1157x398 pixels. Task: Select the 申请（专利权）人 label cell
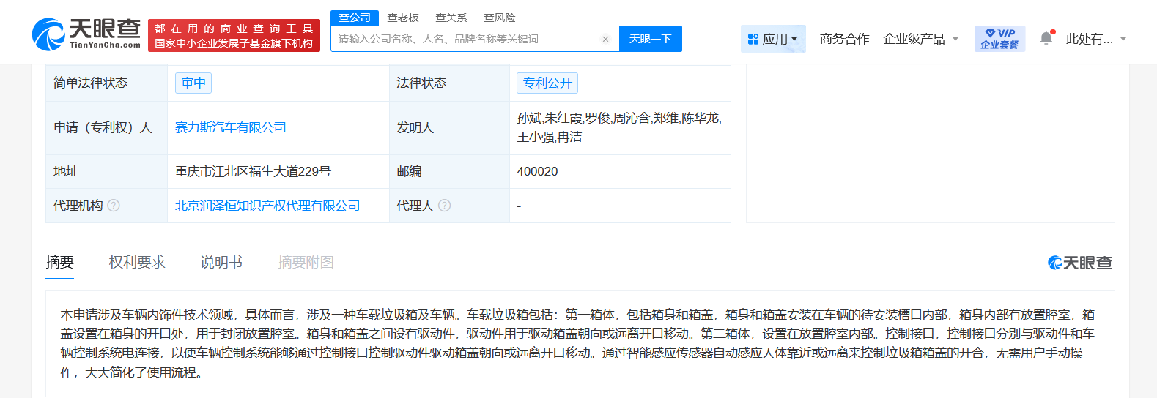106,127
